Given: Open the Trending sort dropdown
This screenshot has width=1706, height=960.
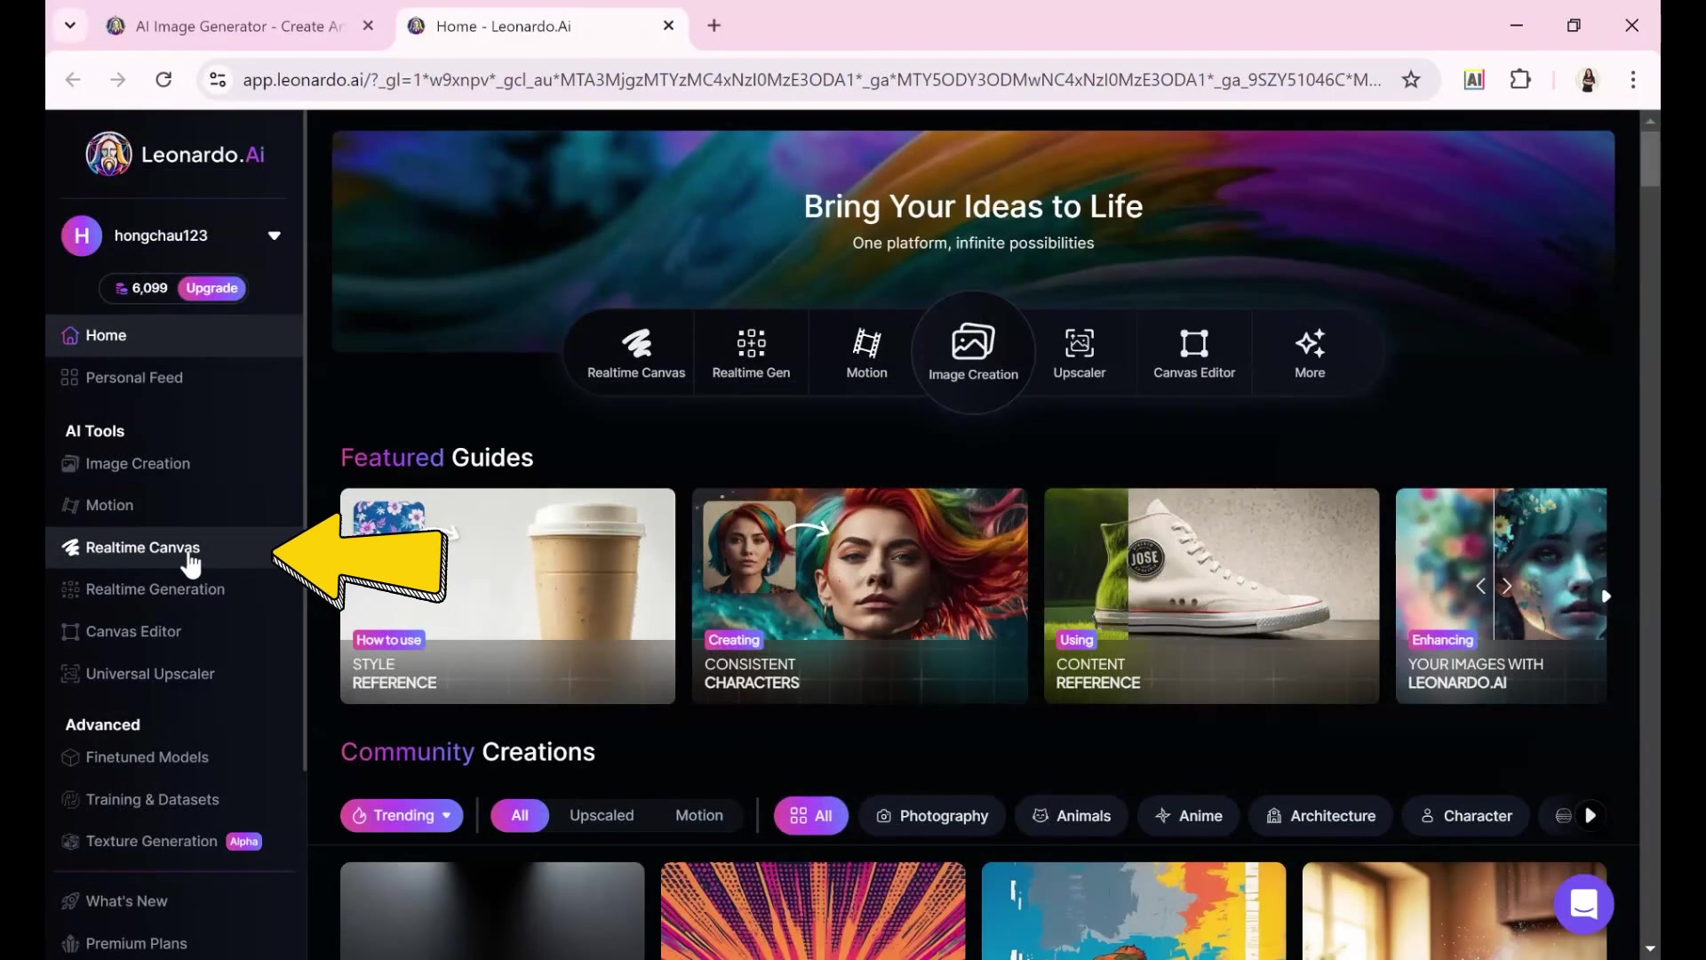Looking at the screenshot, I should pos(402,815).
